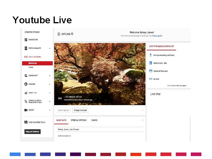Click the Community people icon
This screenshot has width=212, height=159.
[26, 75]
